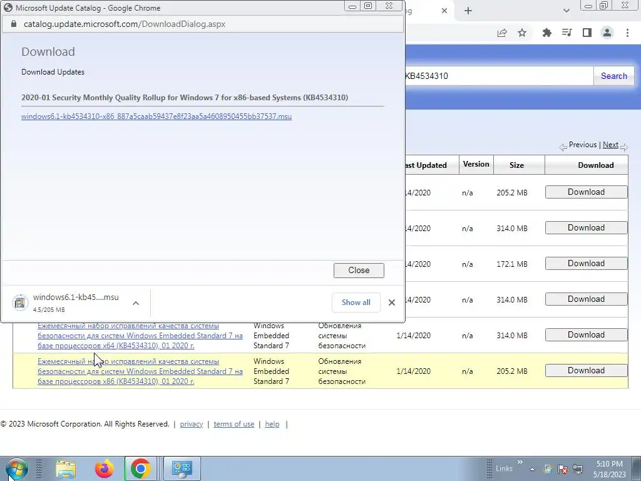View site info via the padlock icon

[x=14, y=24]
